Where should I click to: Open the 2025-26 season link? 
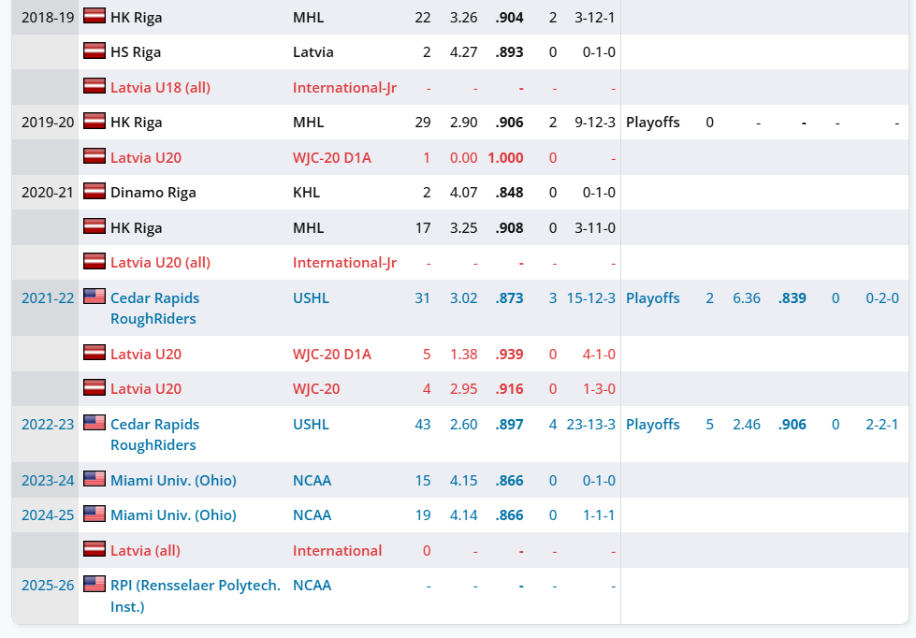tap(48, 585)
